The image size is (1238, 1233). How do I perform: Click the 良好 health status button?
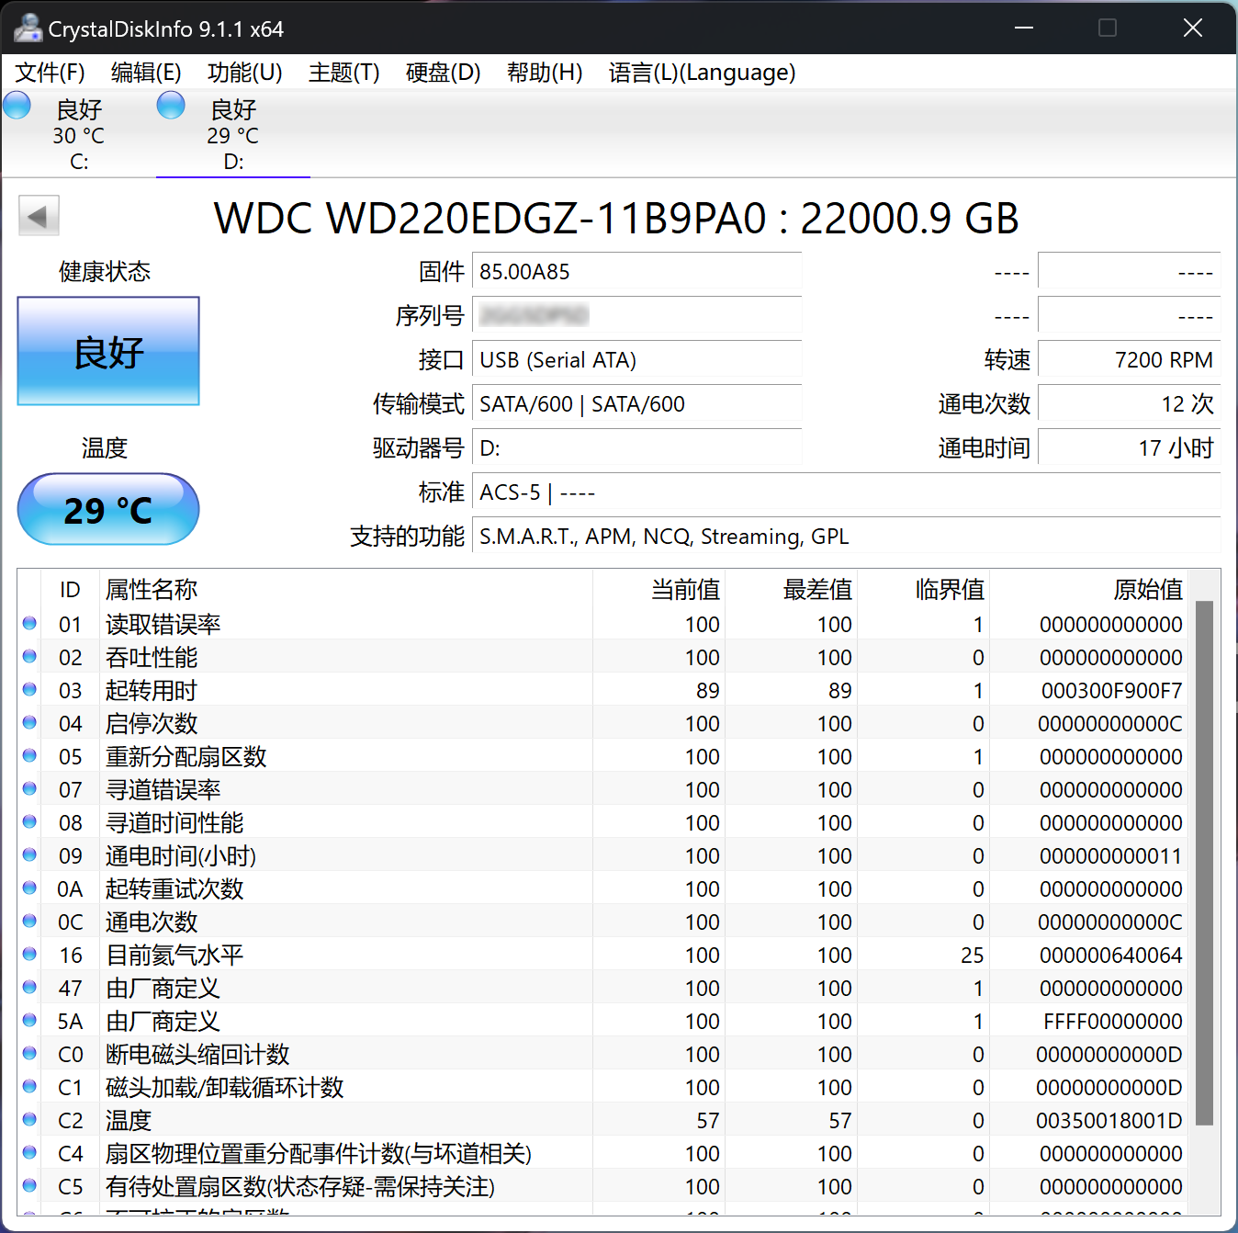(108, 351)
